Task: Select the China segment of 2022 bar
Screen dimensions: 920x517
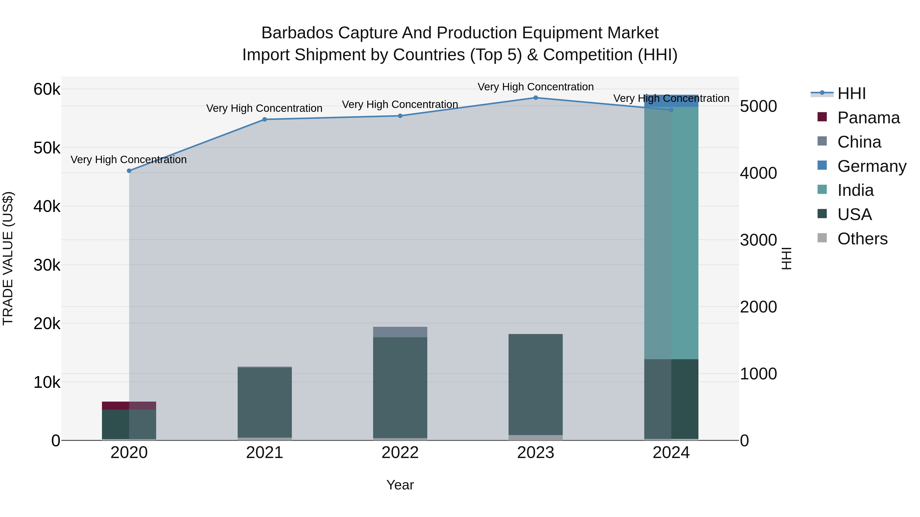Action: pyautogui.click(x=400, y=332)
